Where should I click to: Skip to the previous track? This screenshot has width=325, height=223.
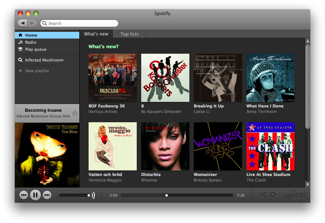pos(24,195)
